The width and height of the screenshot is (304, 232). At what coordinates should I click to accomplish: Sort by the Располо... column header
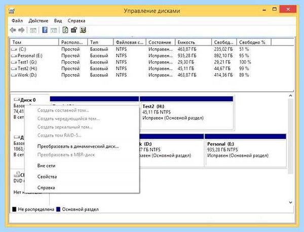pyautogui.click(x=73, y=42)
